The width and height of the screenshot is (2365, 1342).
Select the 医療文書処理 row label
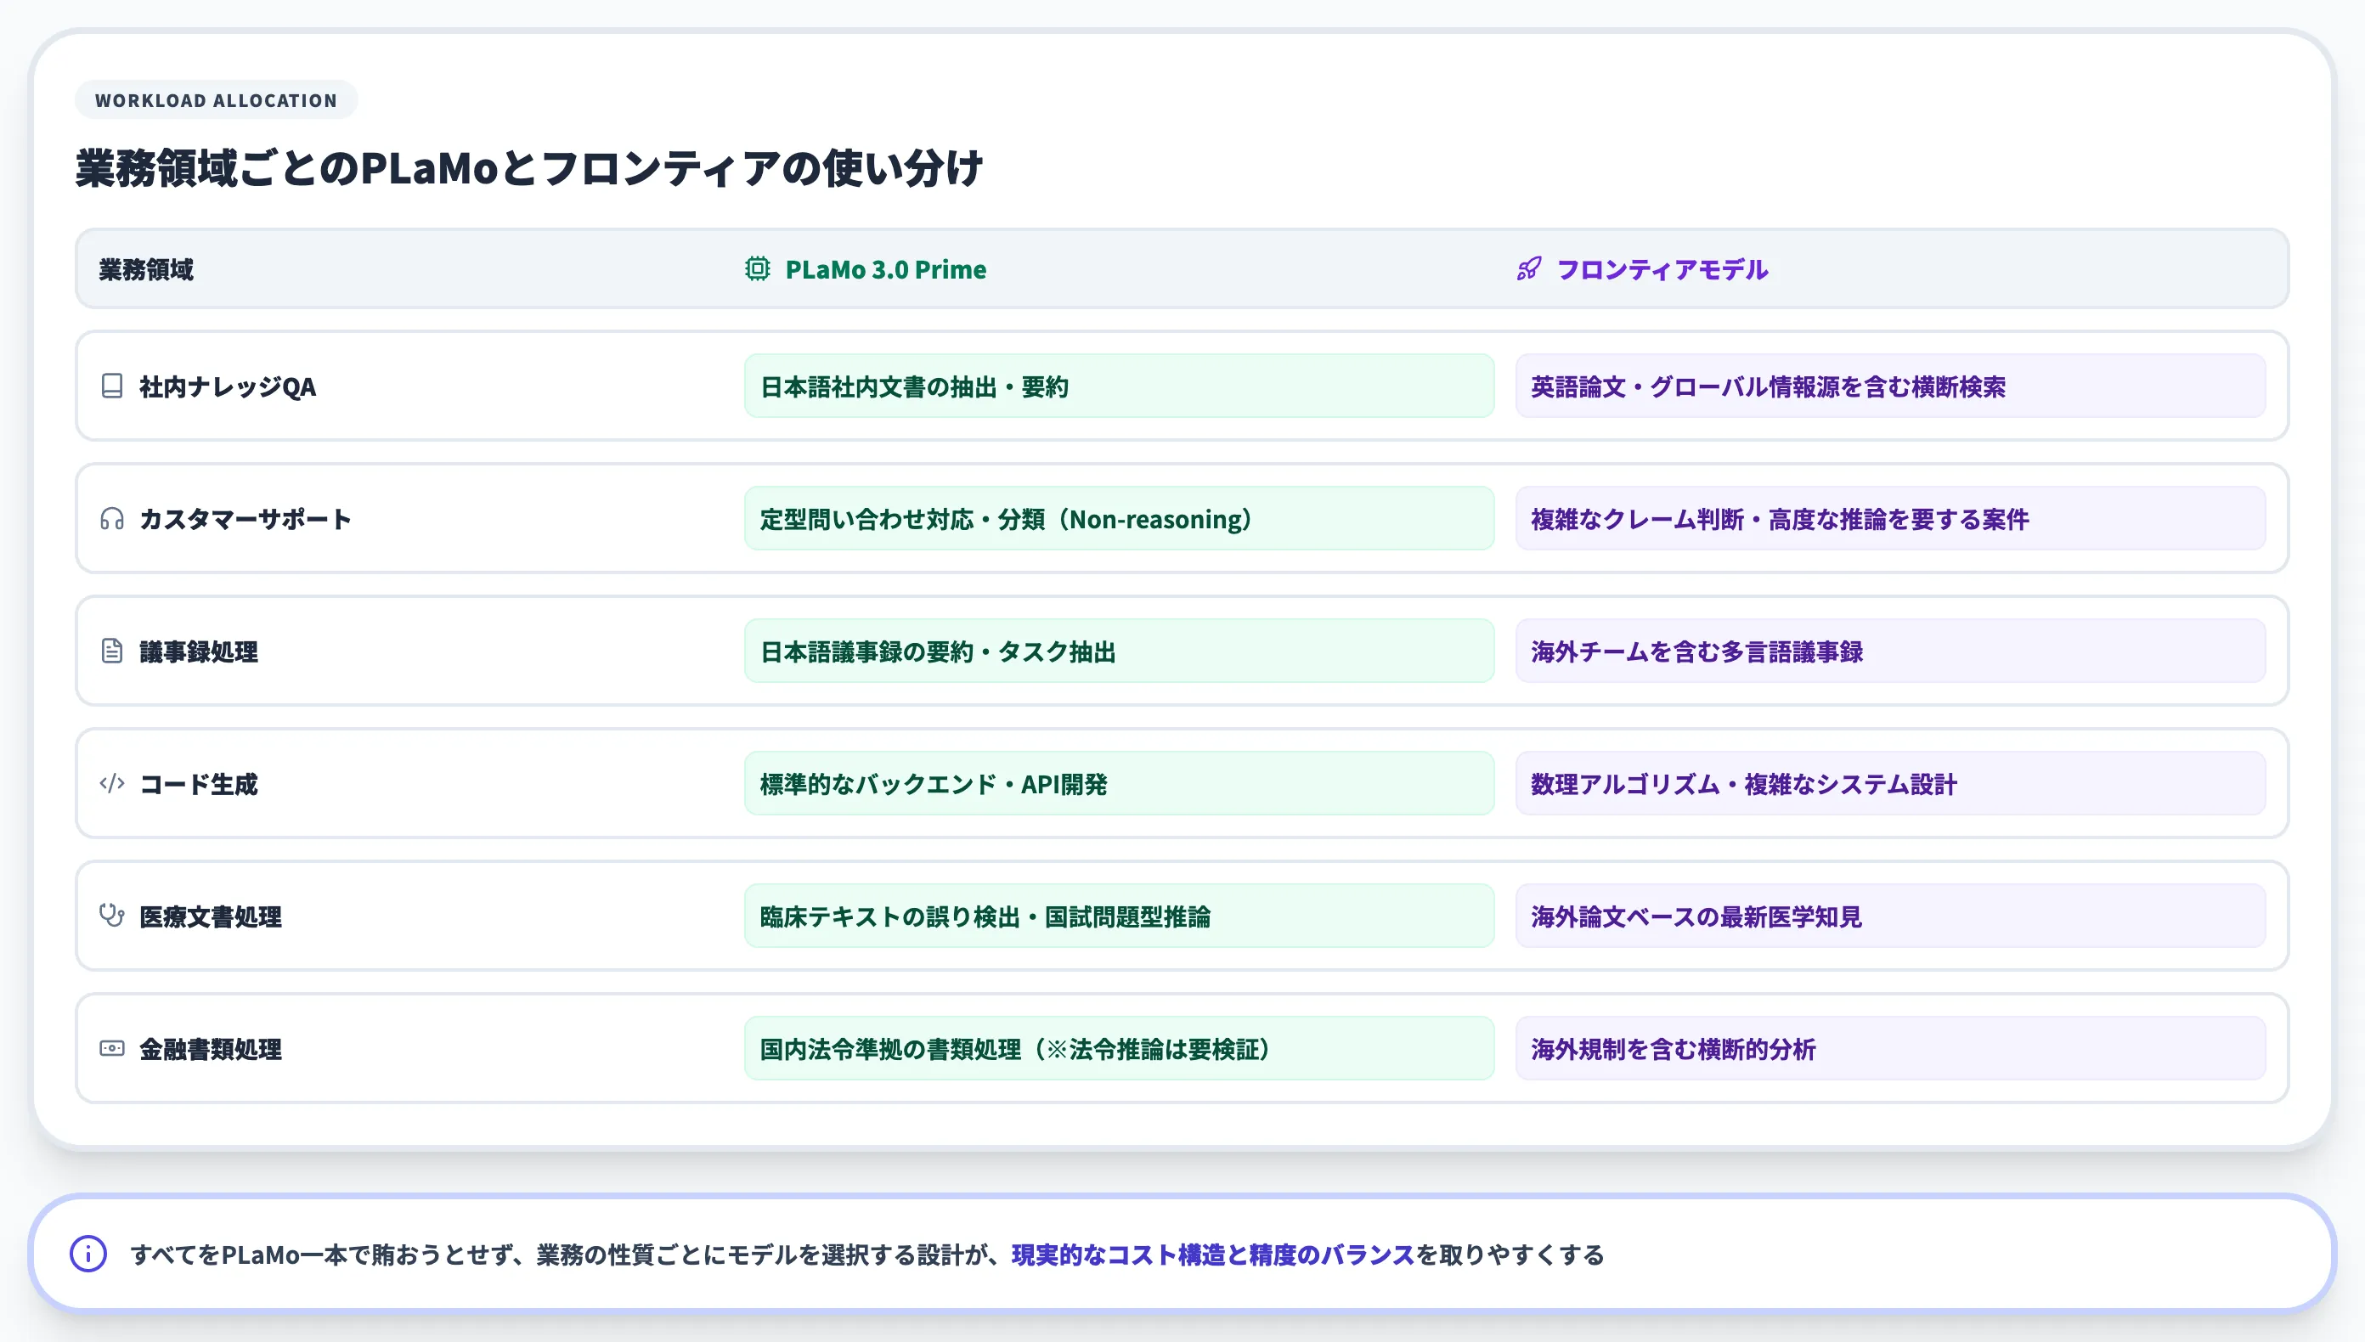211,917
